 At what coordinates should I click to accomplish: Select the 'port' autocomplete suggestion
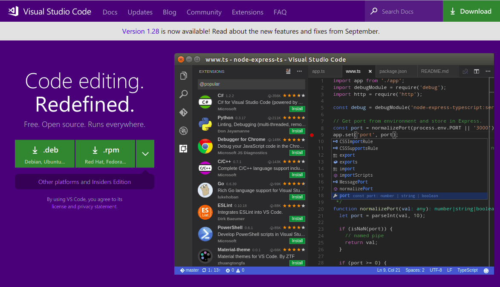point(410,195)
